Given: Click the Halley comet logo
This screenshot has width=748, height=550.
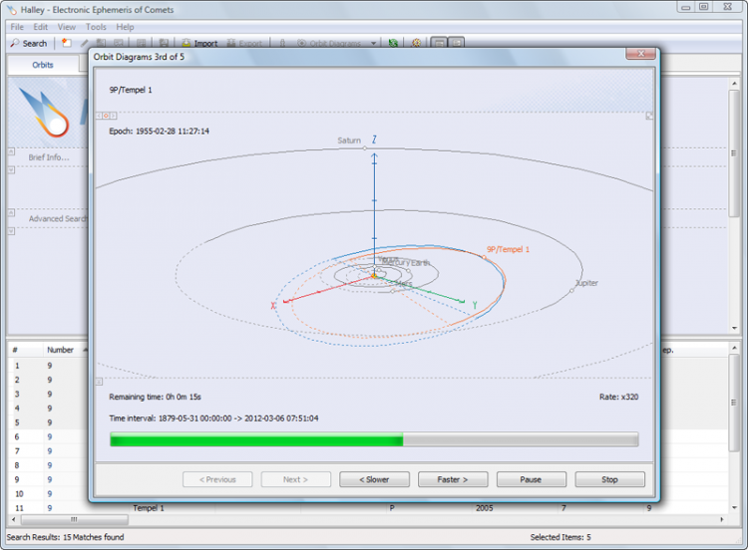Looking at the screenshot, I should coord(46,111).
